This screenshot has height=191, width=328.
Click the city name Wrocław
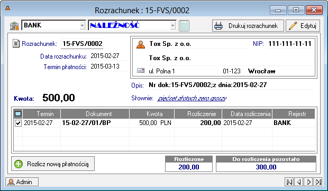(262, 71)
